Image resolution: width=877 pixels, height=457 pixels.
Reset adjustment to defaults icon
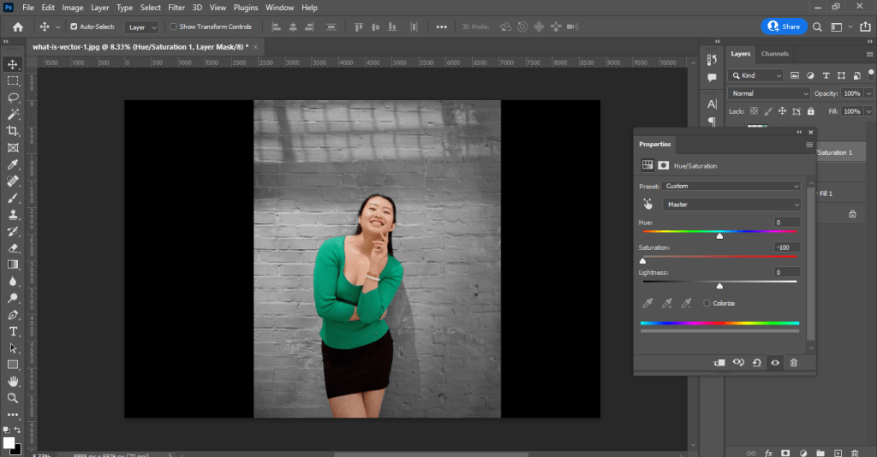757,363
